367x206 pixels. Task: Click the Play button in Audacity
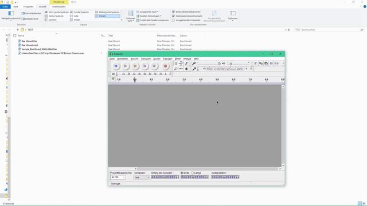pyautogui.click(x=126, y=66)
